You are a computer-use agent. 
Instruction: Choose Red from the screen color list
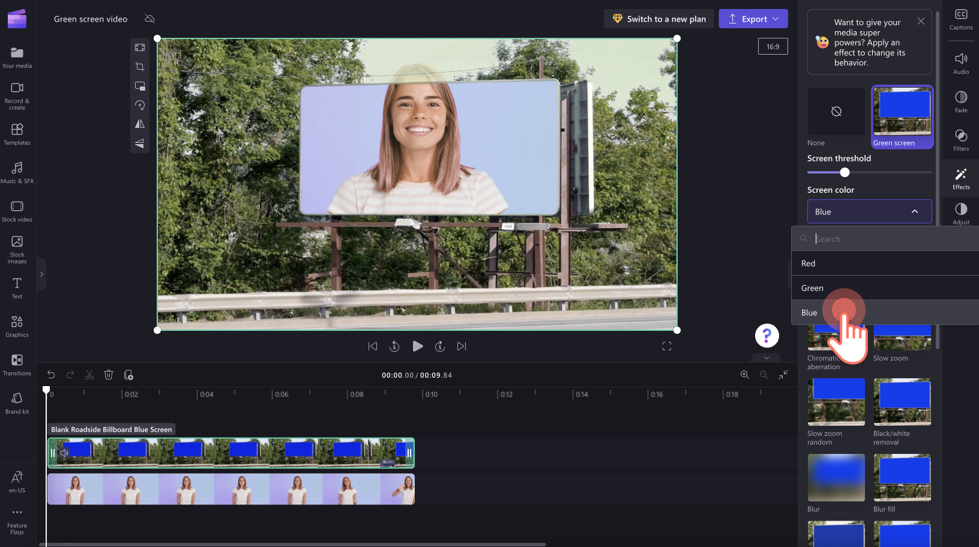point(808,264)
